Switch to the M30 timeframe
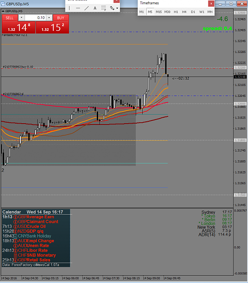Image resolution: width=248 pixels, height=283 pixels. tap(167, 12)
